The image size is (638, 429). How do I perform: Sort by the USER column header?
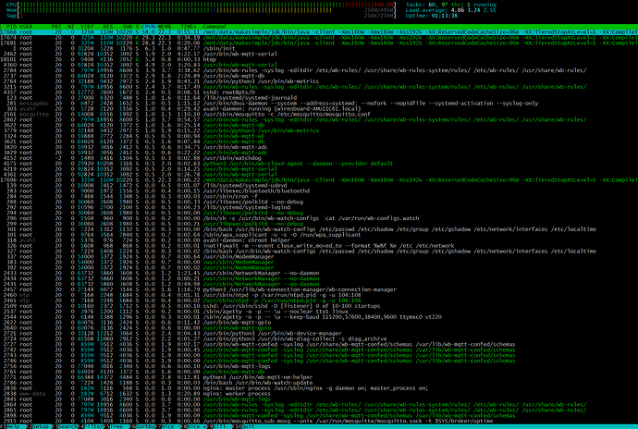click(26, 27)
